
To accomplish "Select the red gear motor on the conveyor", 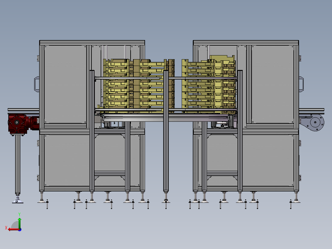I will tap(23, 124).
